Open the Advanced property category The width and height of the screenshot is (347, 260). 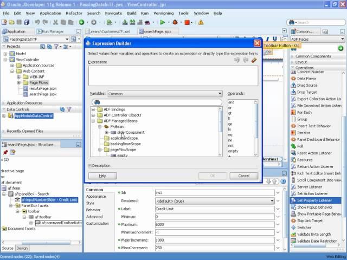(94, 217)
